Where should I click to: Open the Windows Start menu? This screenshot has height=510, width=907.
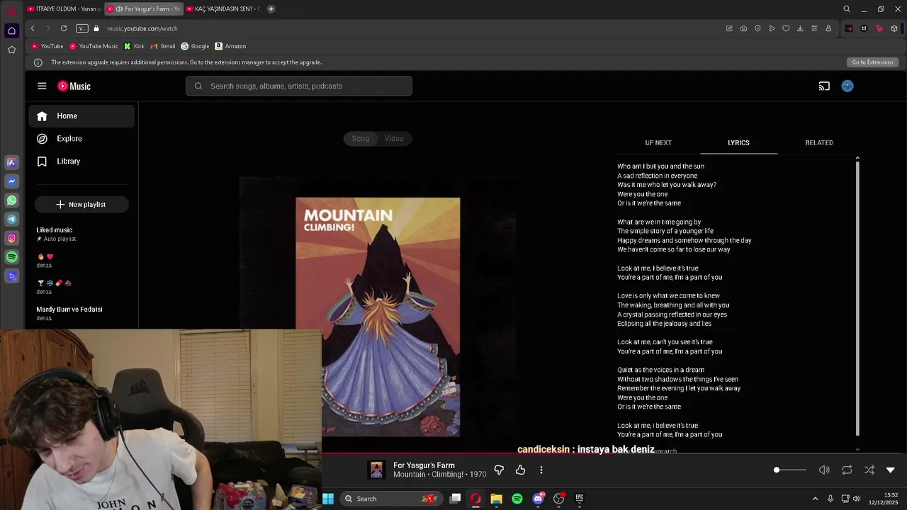328,499
